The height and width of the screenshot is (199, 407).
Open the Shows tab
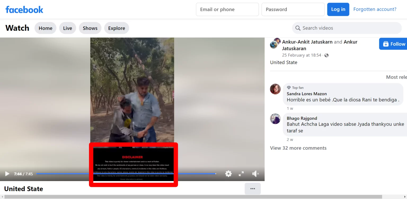pos(90,28)
